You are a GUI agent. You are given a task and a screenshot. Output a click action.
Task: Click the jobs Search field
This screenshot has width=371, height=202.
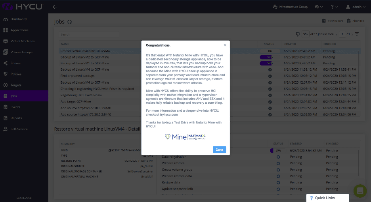89,34
